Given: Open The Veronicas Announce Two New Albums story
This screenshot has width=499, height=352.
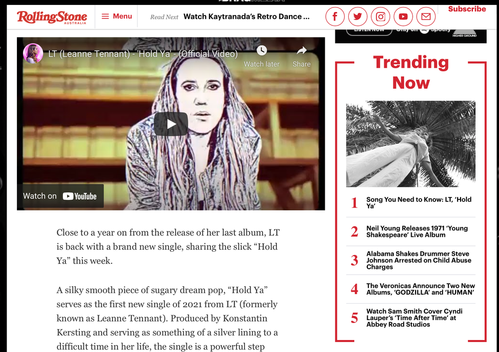Looking at the screenshot, I should click(x=420, y=289).
